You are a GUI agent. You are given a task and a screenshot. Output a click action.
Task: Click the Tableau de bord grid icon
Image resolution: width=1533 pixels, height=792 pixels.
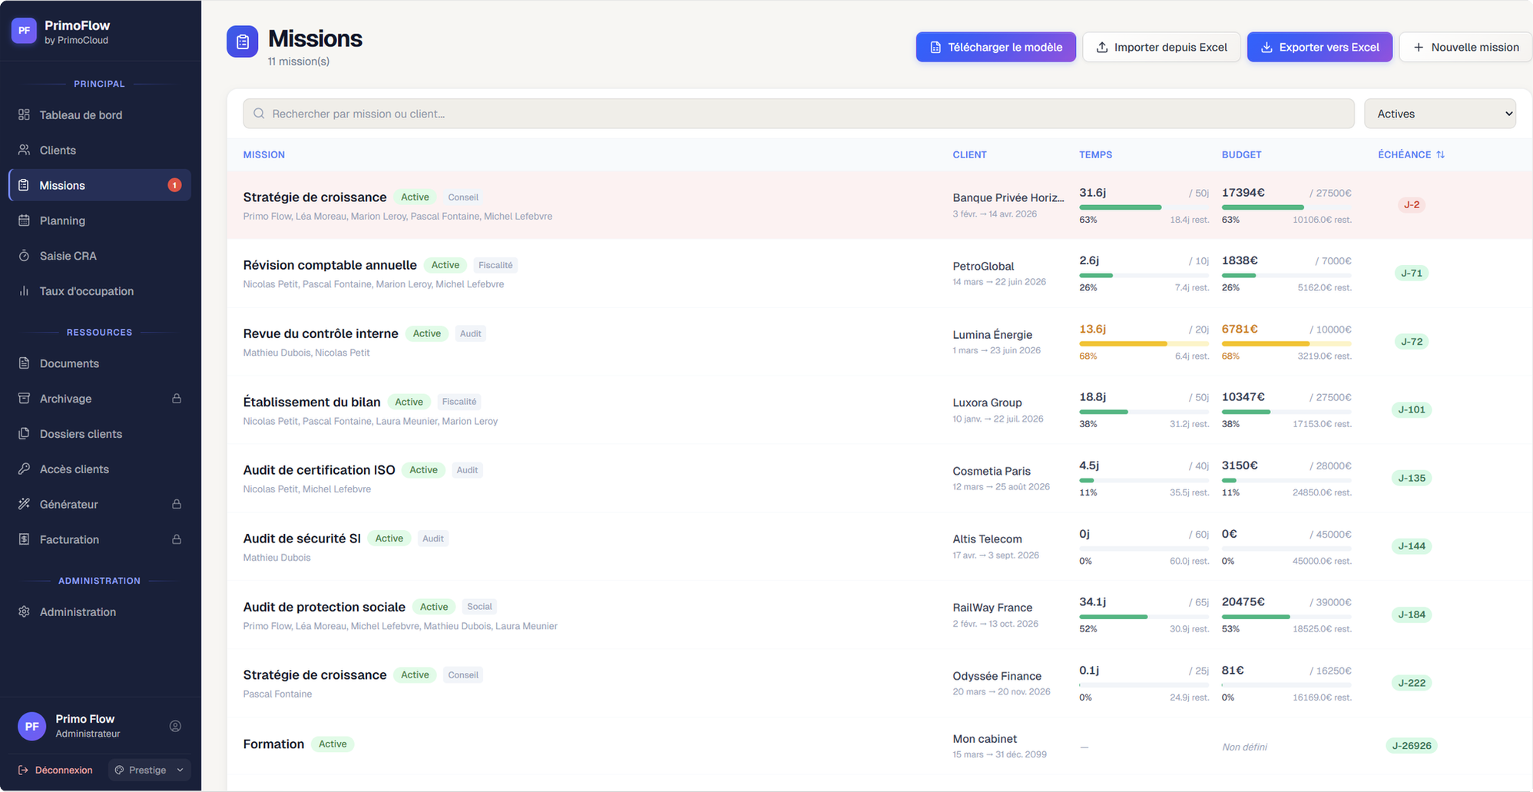tap(24, 114)
